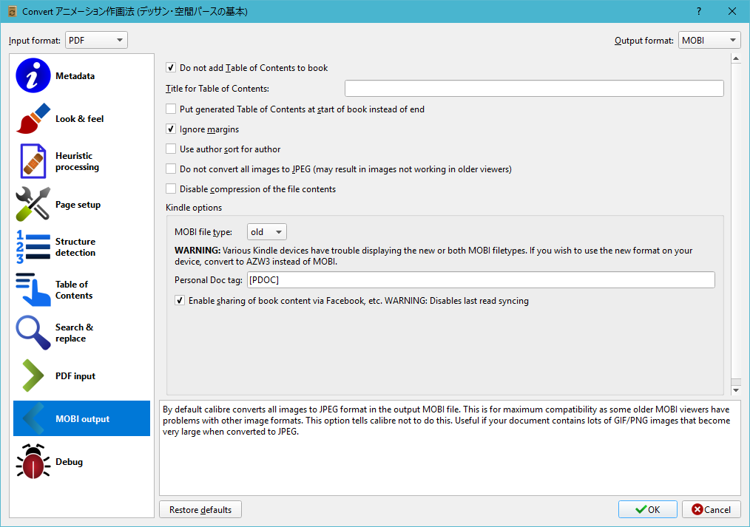Click the Restore defaults button

pos(200,509)
